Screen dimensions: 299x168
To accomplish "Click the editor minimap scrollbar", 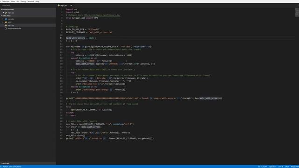I will pyautogui.click(x=297, y=13).
